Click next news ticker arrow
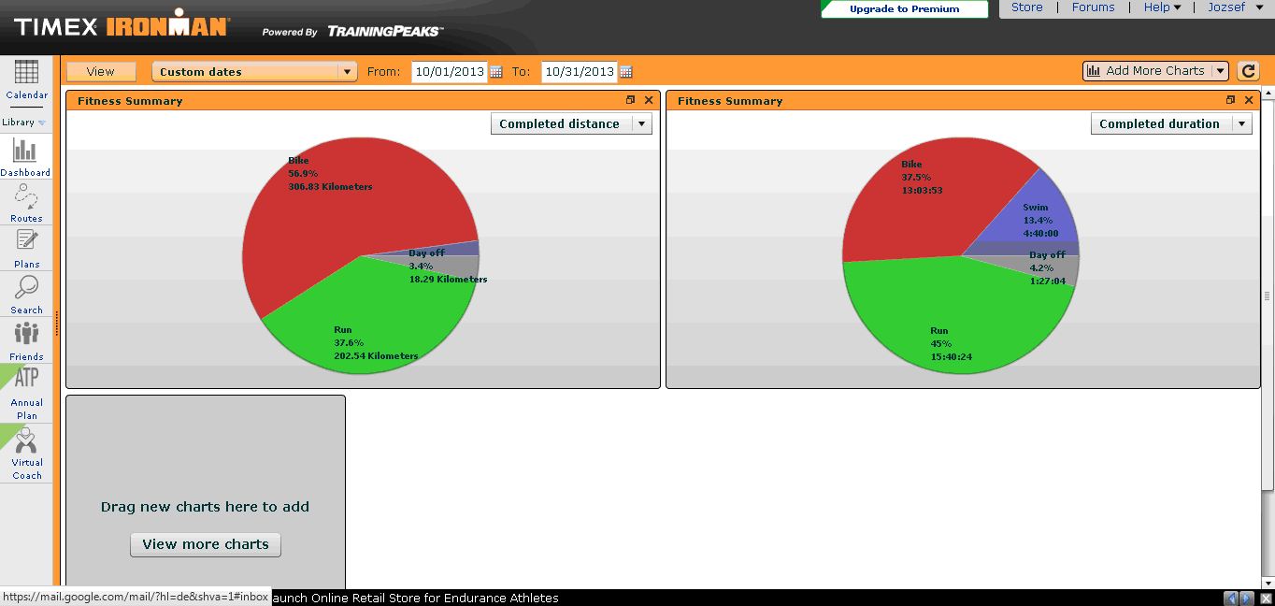 coord(1247,598)
